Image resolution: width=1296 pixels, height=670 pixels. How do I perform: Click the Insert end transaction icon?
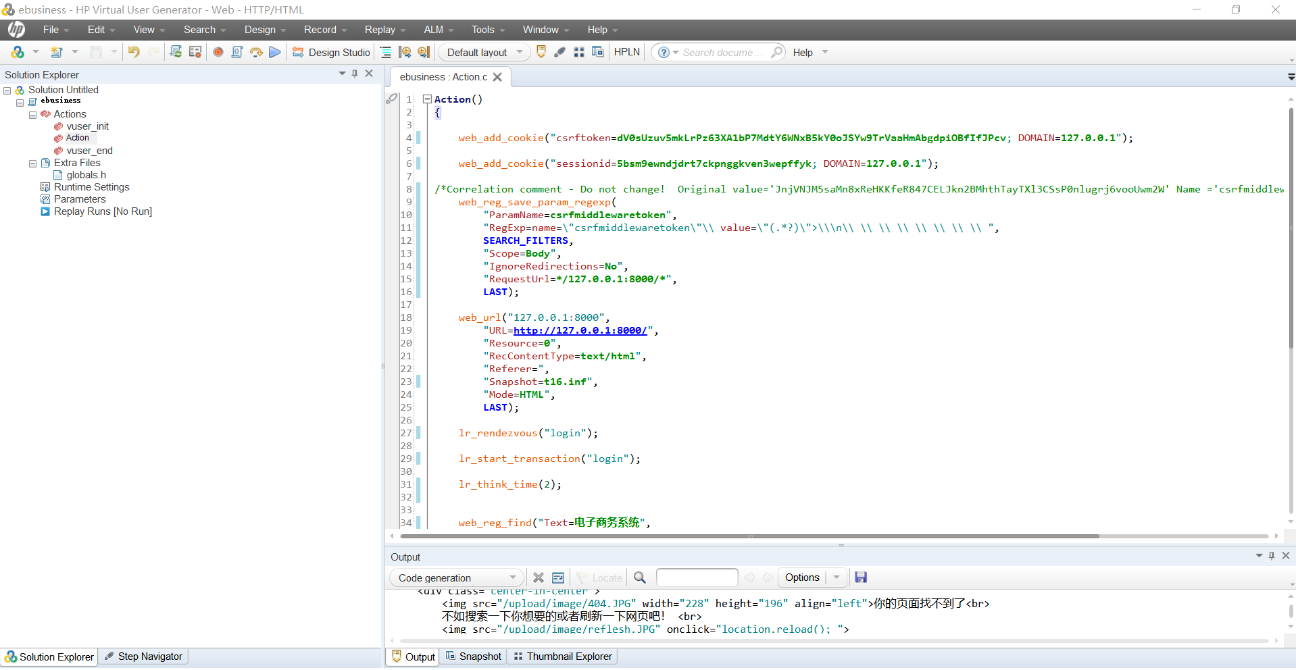(424, 52)
